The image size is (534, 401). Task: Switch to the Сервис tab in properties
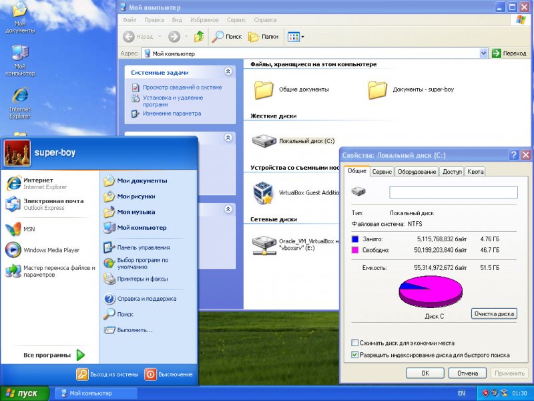(x=382, y=172)
